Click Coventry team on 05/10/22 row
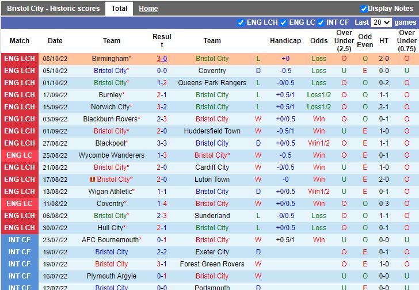This screenshot has height=290, width=419. pos(212,71)
